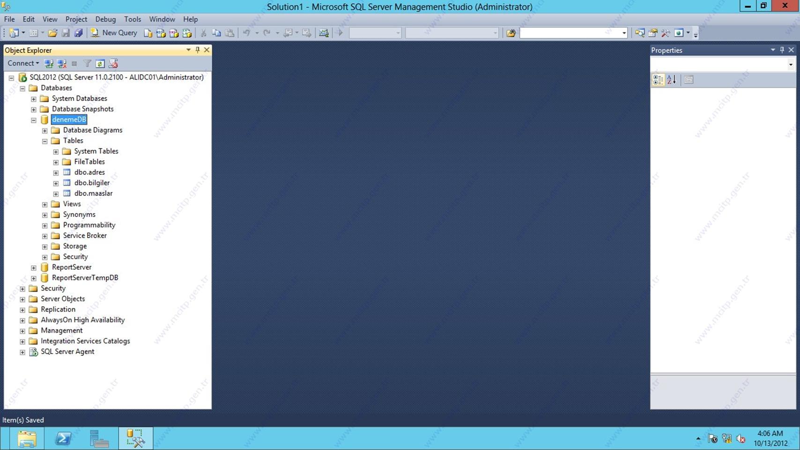The width and height of the screenshot is (800, 450).
Task: Open the Find combo box dropdown
Action: coord(624,33)
